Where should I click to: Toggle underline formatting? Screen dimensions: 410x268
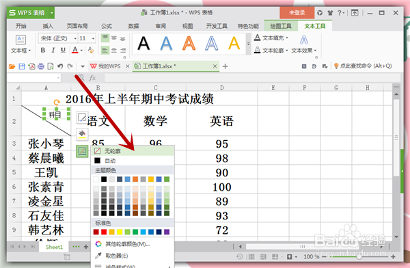(x=63, y=50)
